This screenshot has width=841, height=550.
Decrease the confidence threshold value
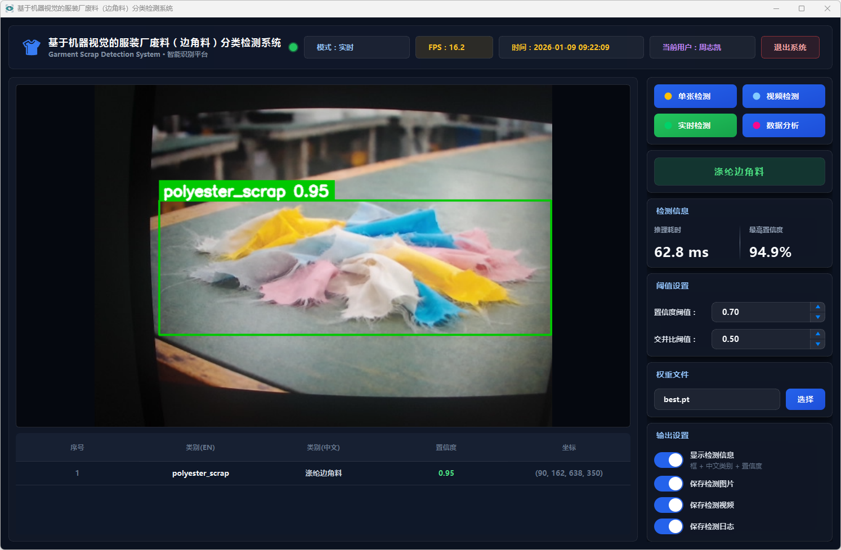tap(817, 317)
